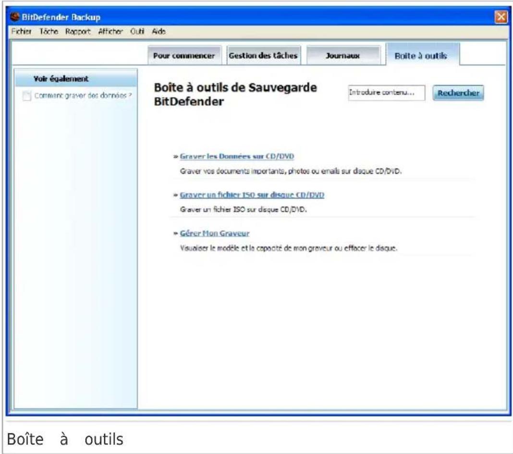Open Graver un fichier ISO link
The image size is (513, 454).
click(x=252, y=195)
